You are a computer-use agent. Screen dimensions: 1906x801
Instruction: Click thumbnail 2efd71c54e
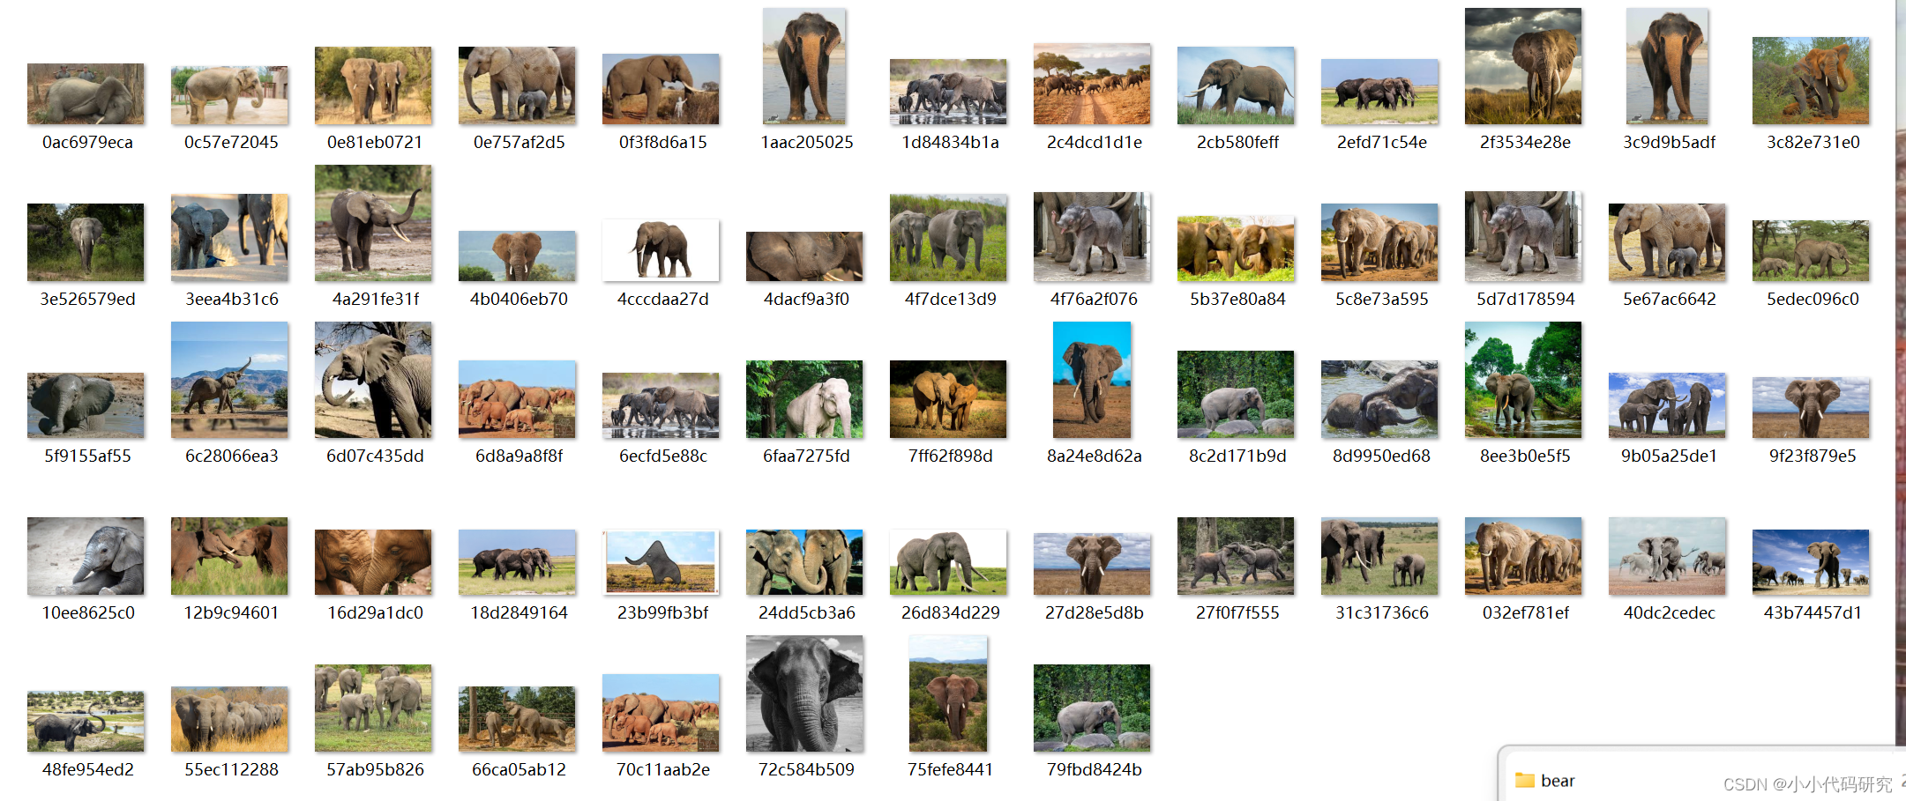tap(1379, 92)
